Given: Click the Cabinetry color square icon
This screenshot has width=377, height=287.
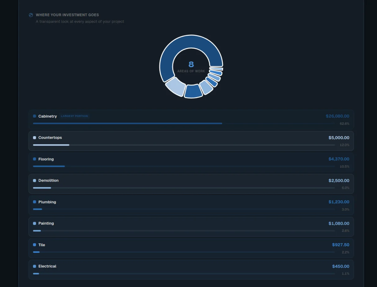Looking at the screenshot, I should pyautogui.click(x=35, y=116).
